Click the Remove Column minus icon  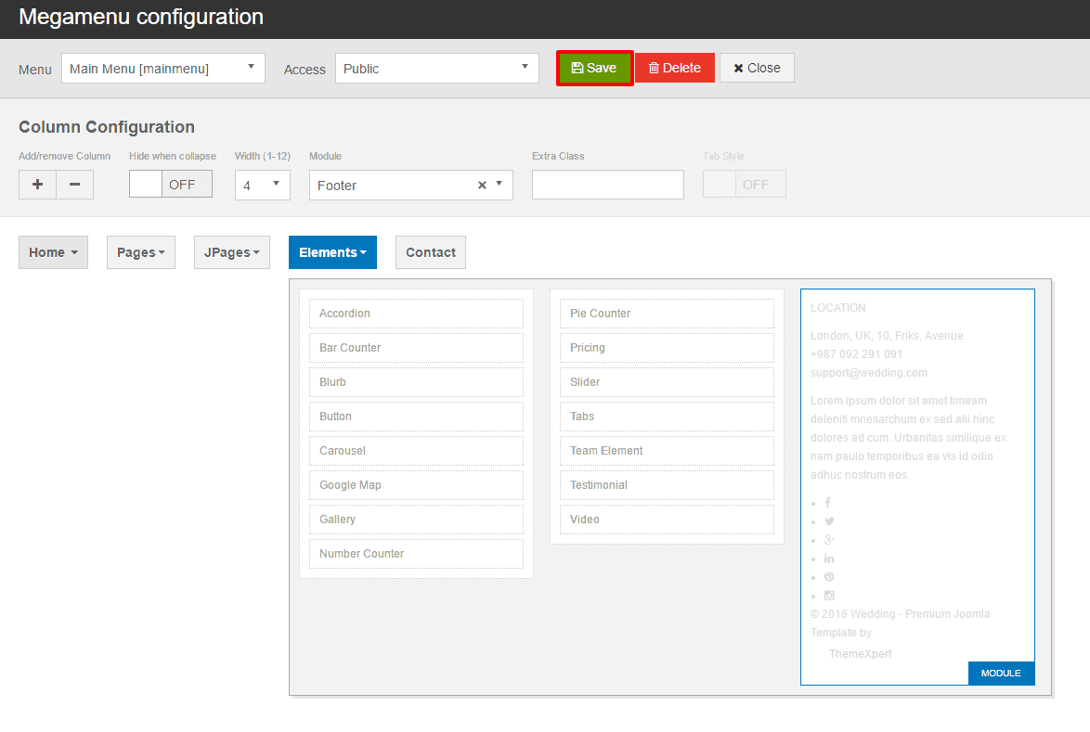[x=74, y=184]
